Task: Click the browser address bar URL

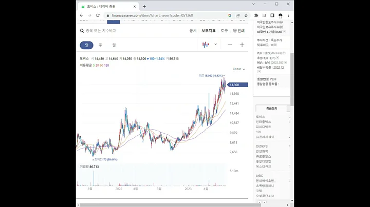Action: coord(152,15)
